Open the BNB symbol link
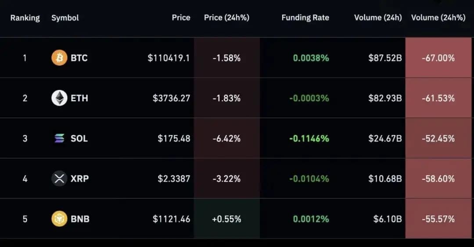474x247 pixels. point(80,218)
